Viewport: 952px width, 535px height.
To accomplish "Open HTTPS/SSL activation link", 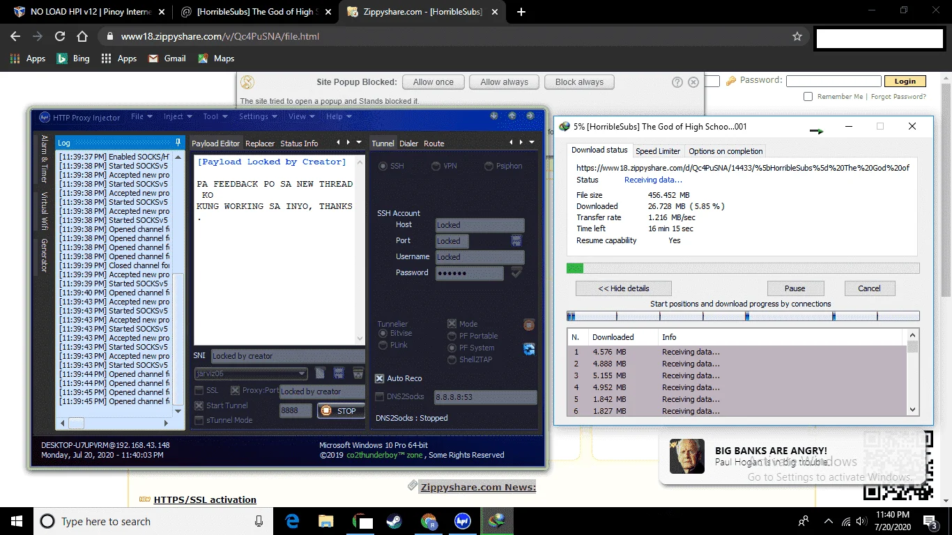I will click(x=205, y=499).
